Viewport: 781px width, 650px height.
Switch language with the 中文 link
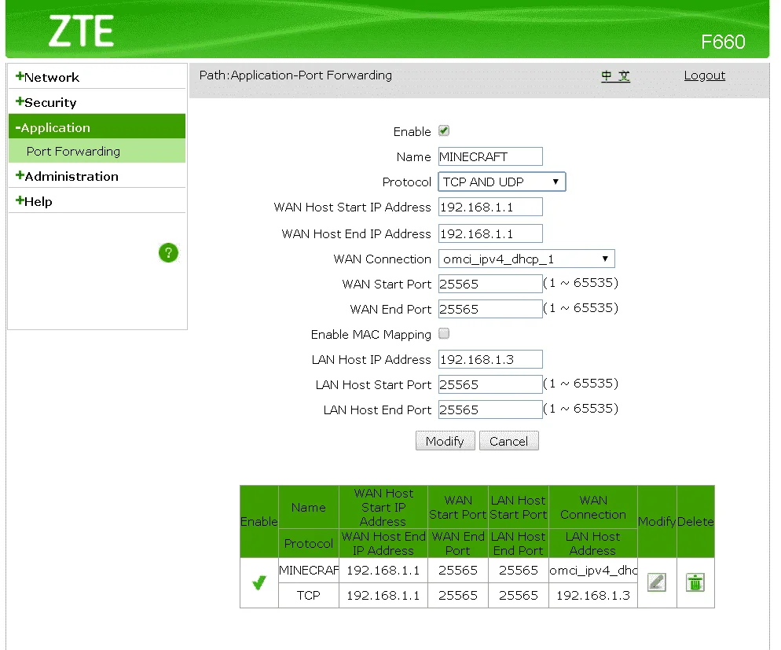[616, 75]
